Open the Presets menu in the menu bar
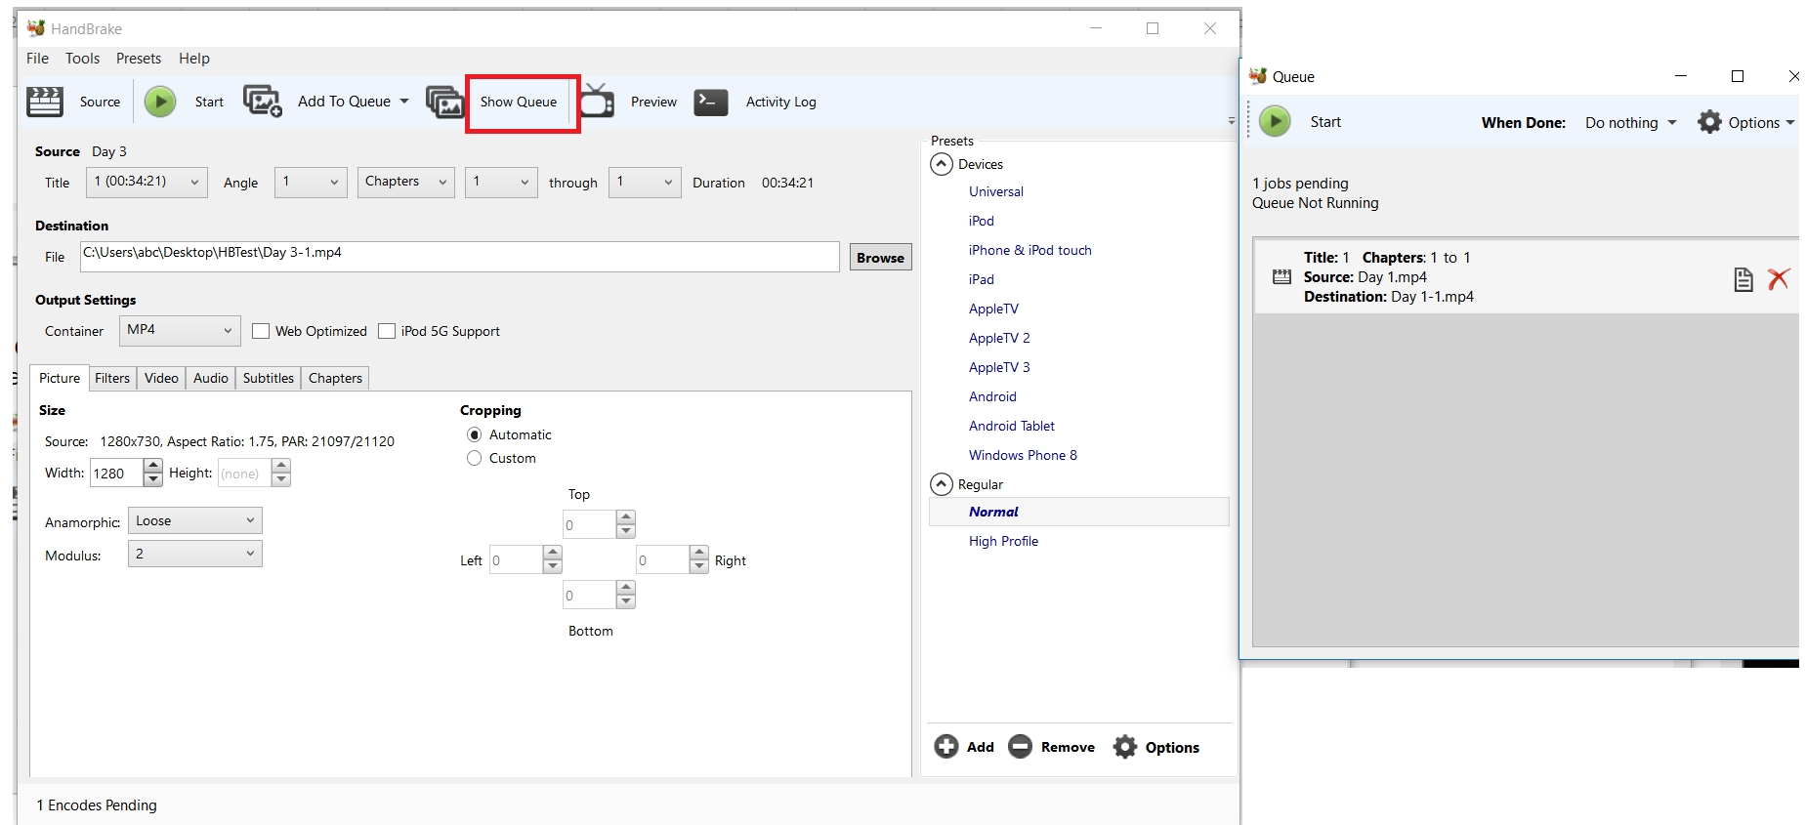The width and height of the screenshot is (1806, 825). pos(138,59)
